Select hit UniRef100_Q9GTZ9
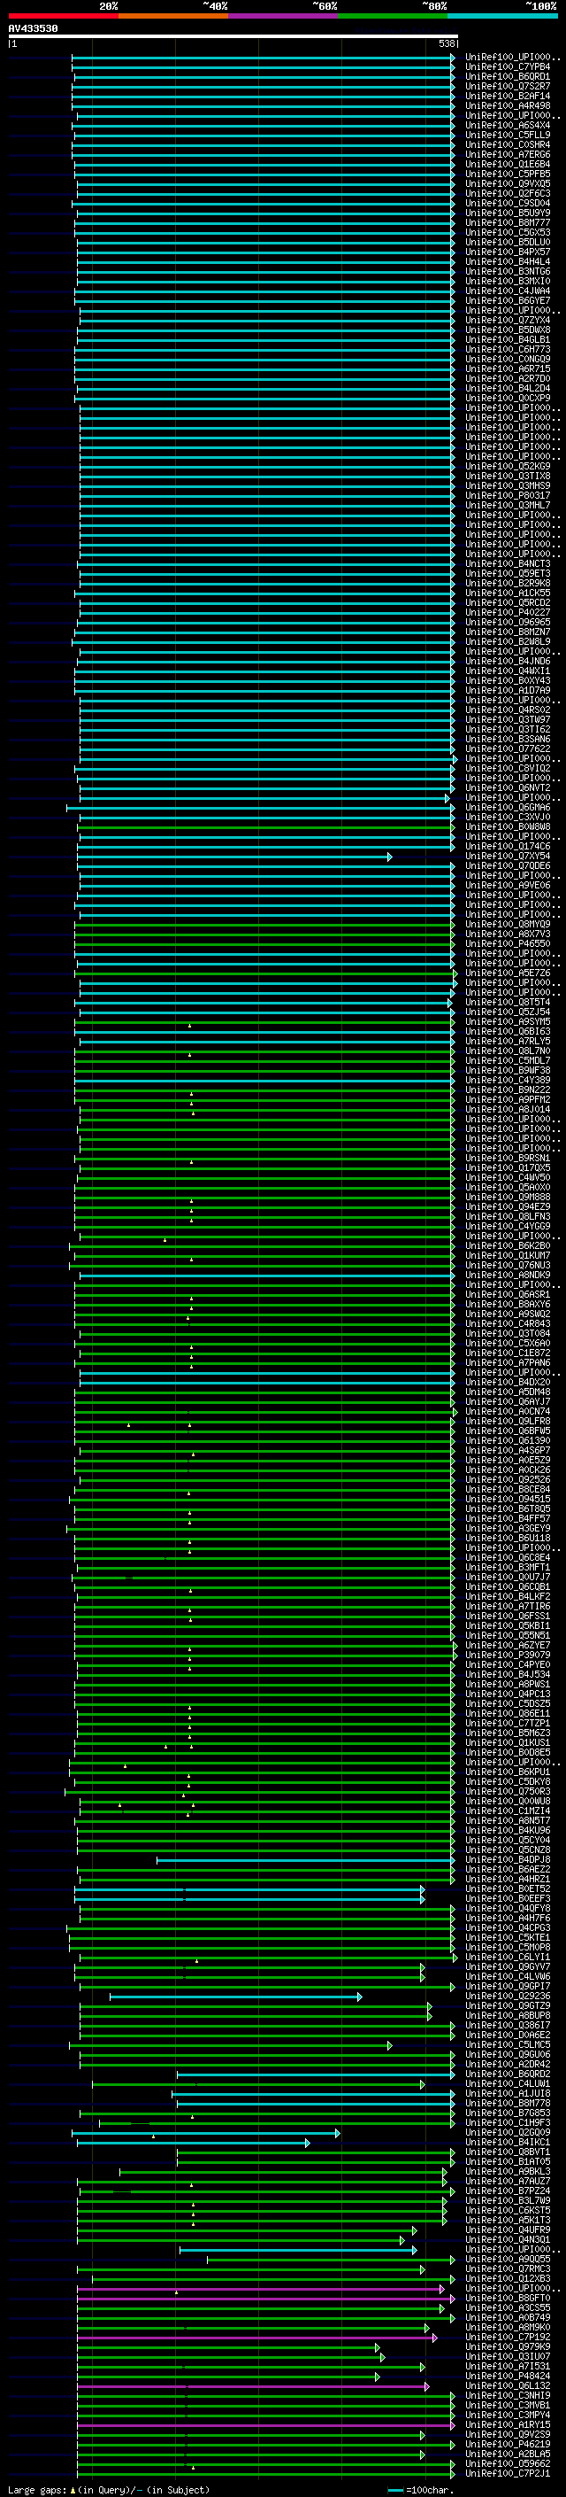Screen dimensions: 566x2497 pyautogui.click(x=508, y=2005)
